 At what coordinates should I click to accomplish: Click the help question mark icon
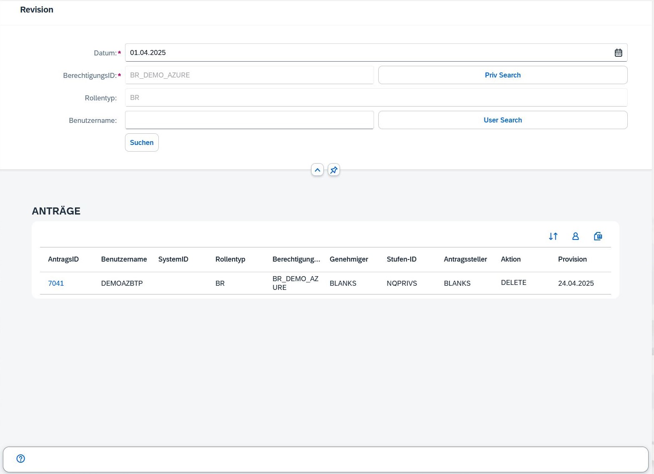(x=21, y=459)
